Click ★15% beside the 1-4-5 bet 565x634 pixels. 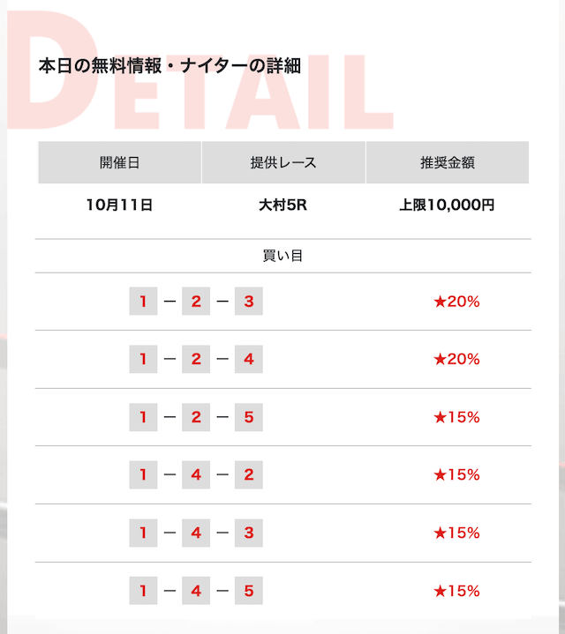coord(456,591)
